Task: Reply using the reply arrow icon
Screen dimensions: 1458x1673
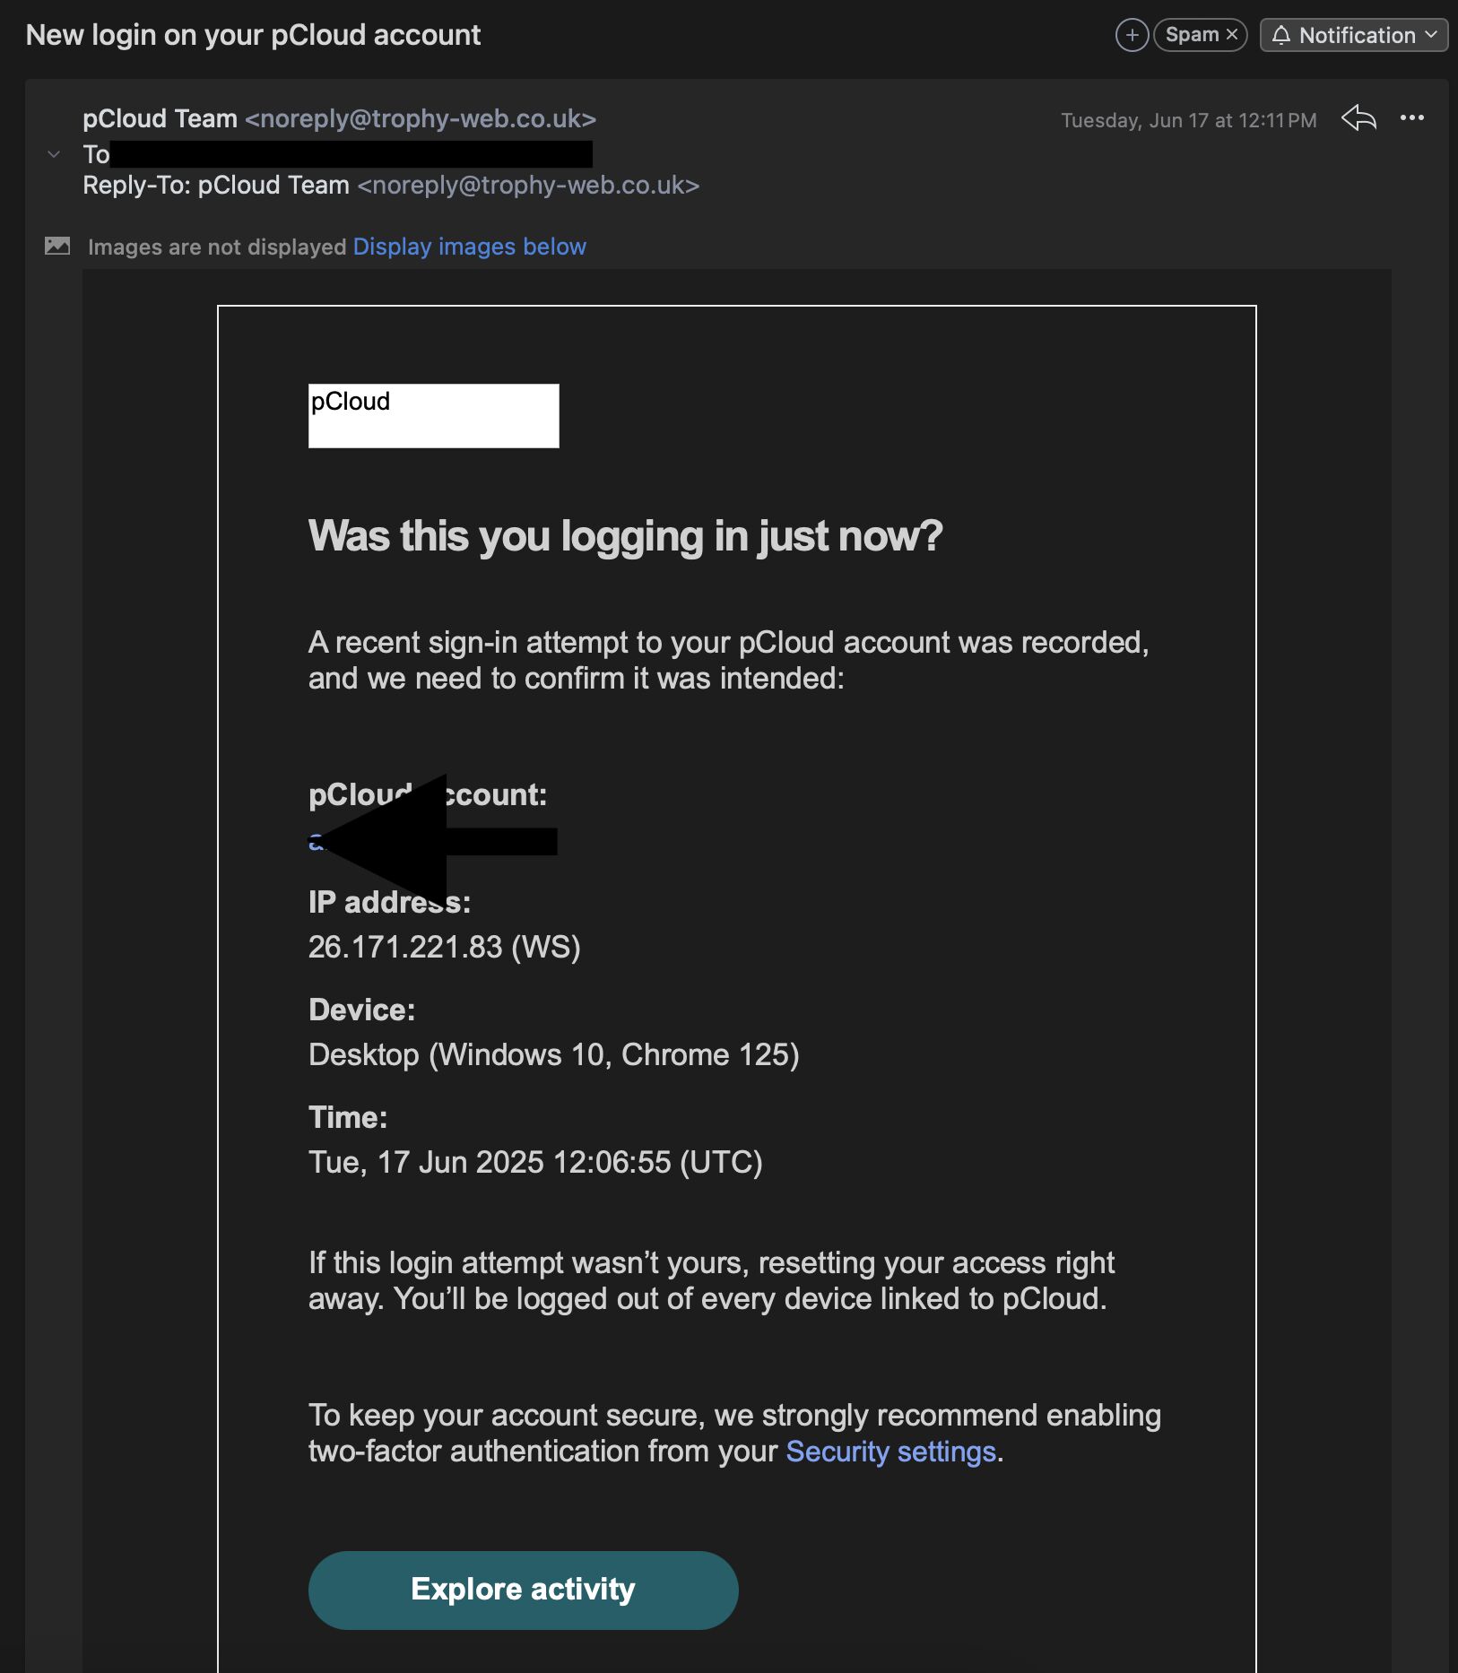Action: coord(1358,118)
